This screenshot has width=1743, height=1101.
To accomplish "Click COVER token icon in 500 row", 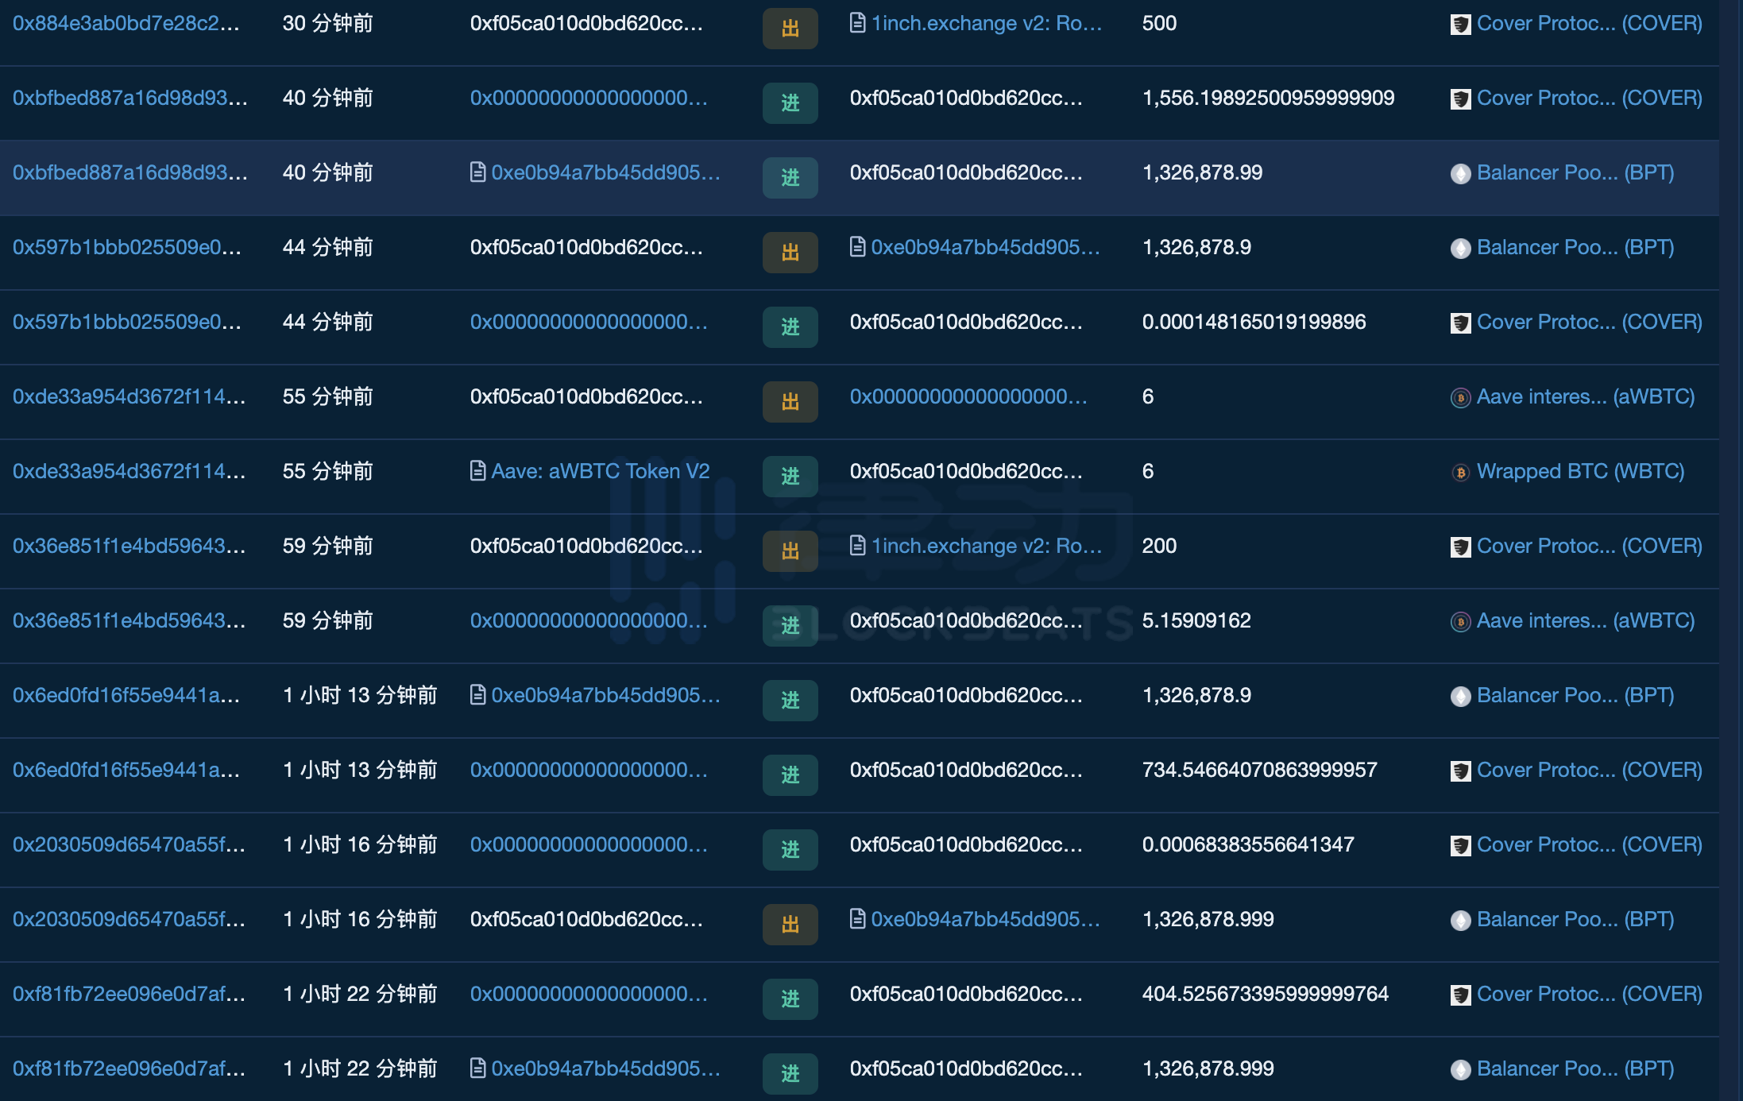I will (1460, 25).
